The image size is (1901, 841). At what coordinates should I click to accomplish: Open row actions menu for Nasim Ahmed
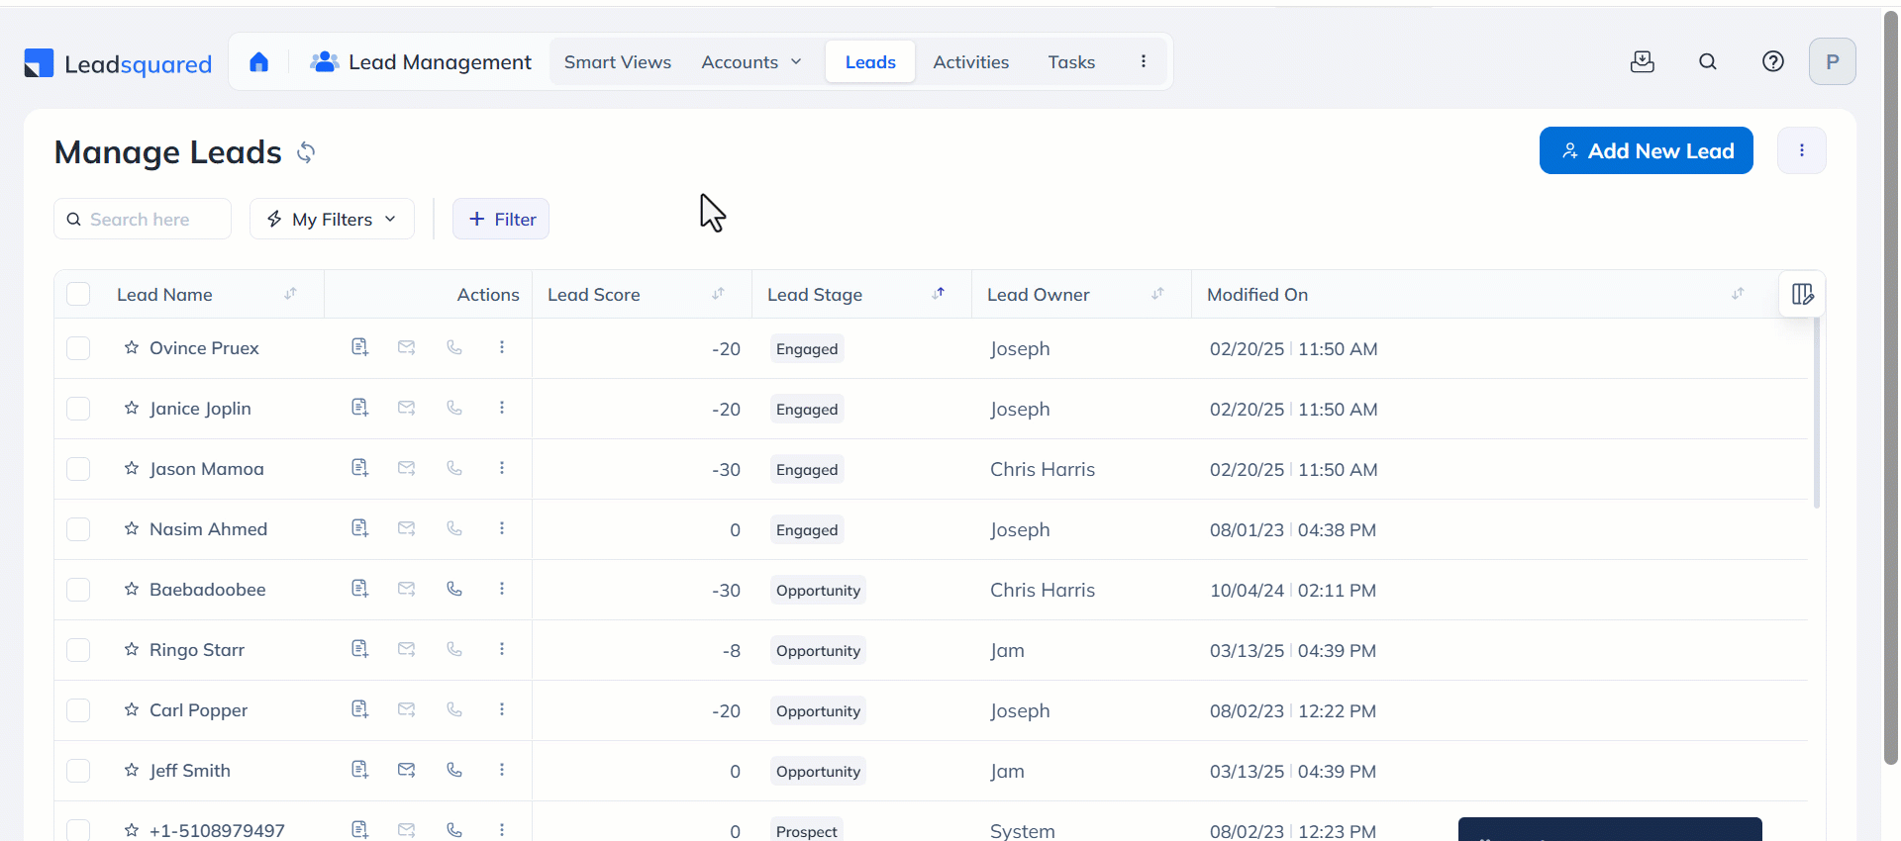(502, 528)
